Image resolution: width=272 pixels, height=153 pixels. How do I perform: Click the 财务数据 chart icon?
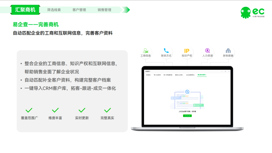(228, 51)
